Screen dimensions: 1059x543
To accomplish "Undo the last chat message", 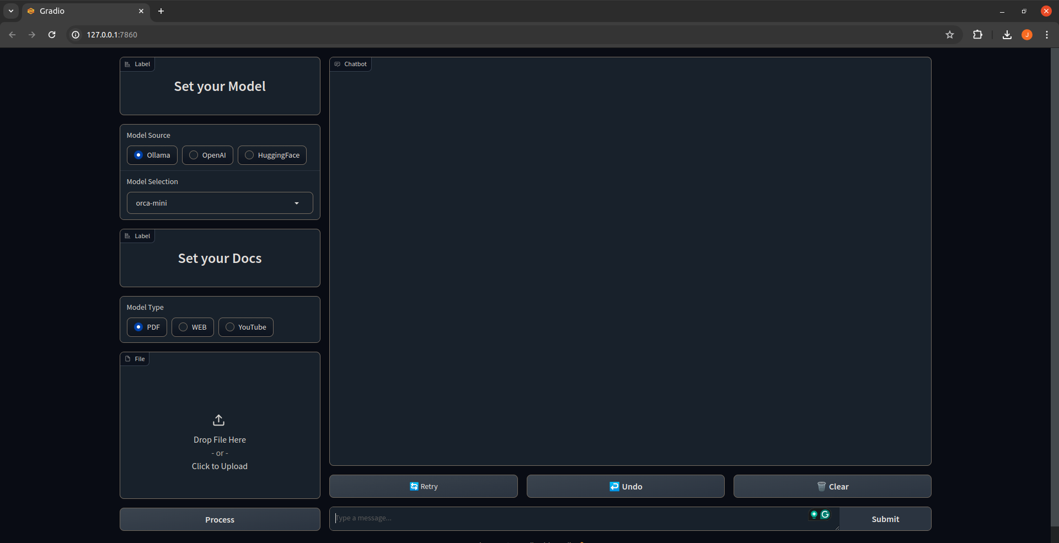I will tap(625, 486).
